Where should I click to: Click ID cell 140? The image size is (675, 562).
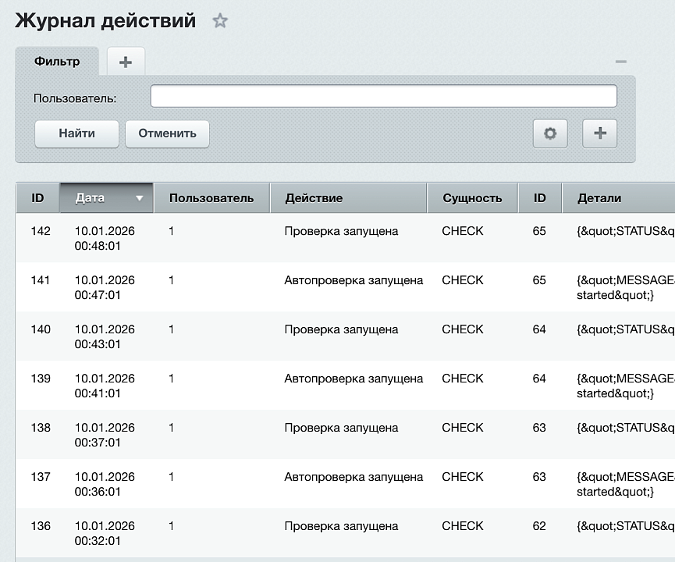[41, 329]
